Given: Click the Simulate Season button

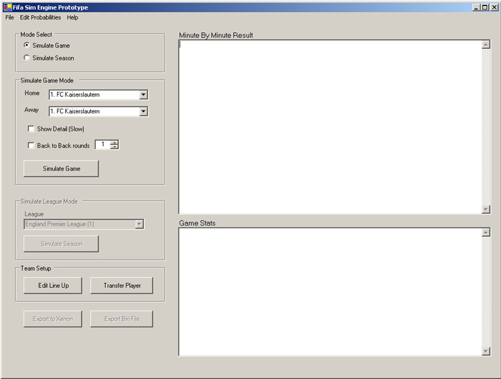Looking at the screenshot, I should (61, 244).
